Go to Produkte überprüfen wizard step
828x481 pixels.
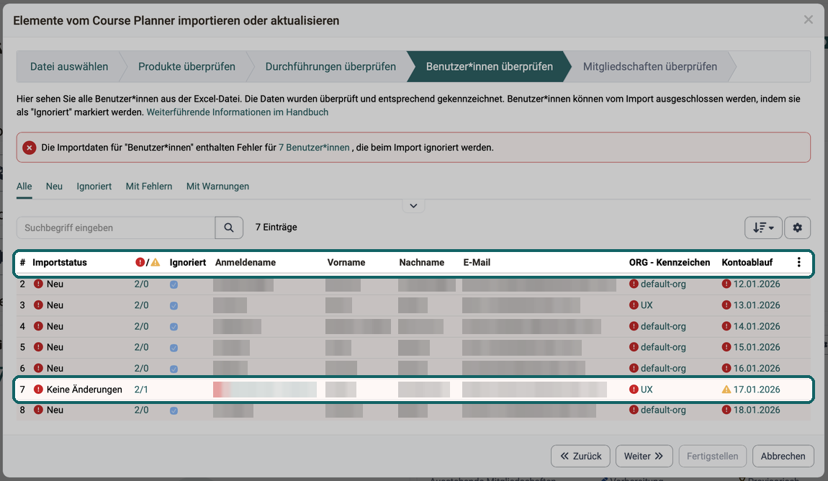(x=186, y=66)
